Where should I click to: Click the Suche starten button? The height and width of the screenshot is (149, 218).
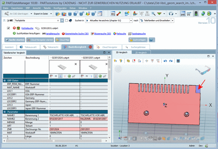[x=15, y=40]
